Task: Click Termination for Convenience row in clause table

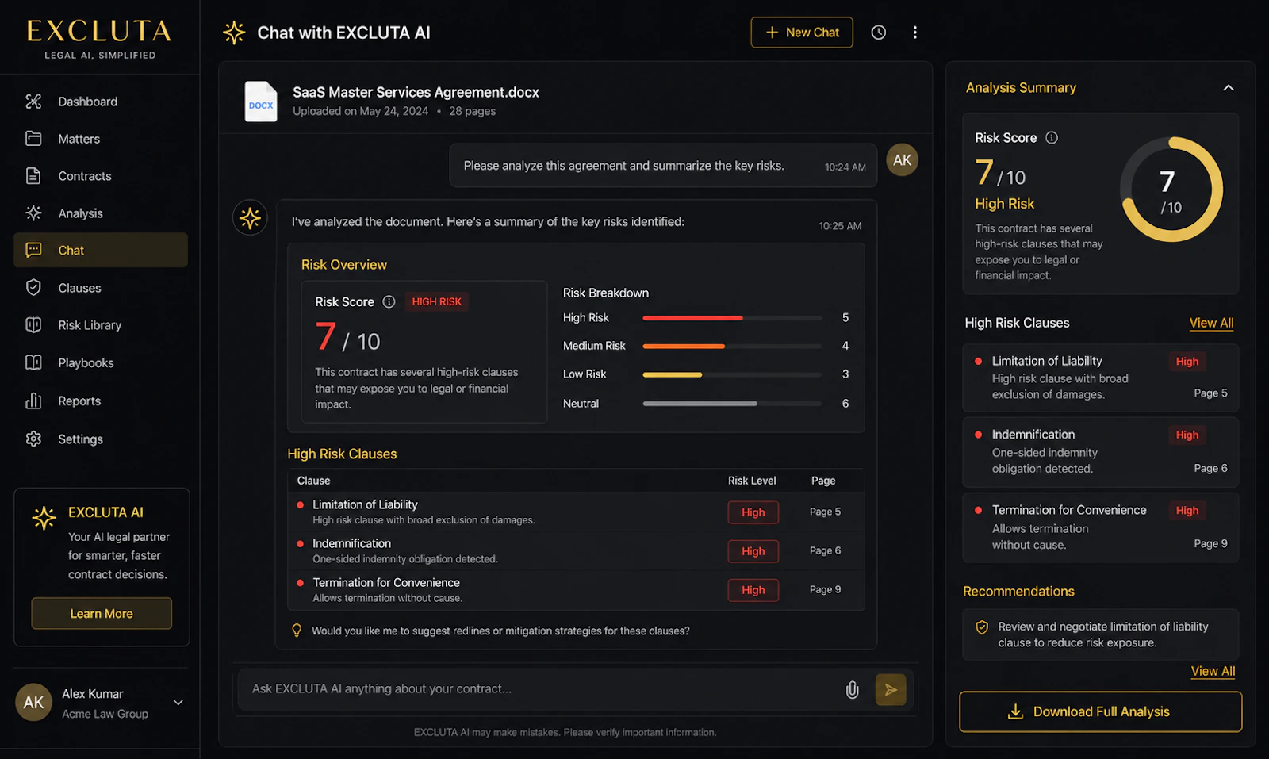Action: pos(576,590)
